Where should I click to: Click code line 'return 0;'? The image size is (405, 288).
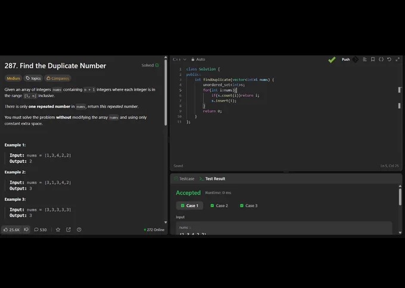[212, 111]
